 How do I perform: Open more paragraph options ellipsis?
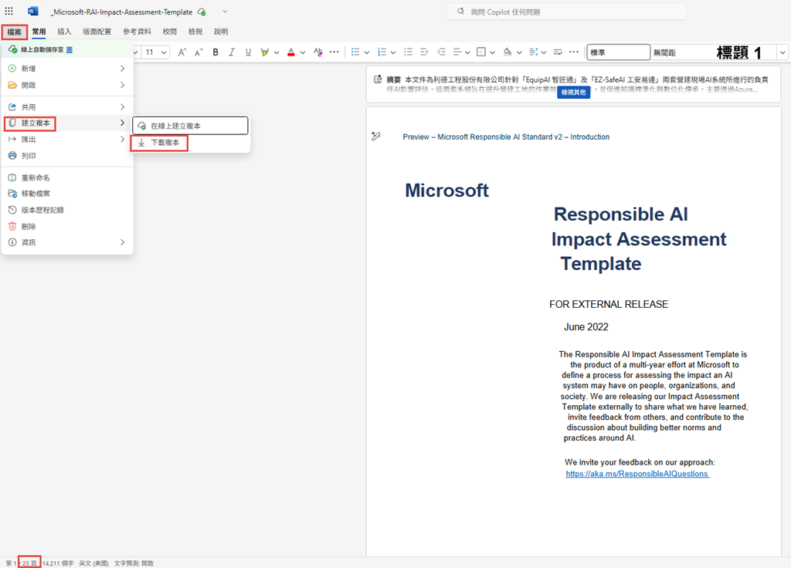[574, 52]
